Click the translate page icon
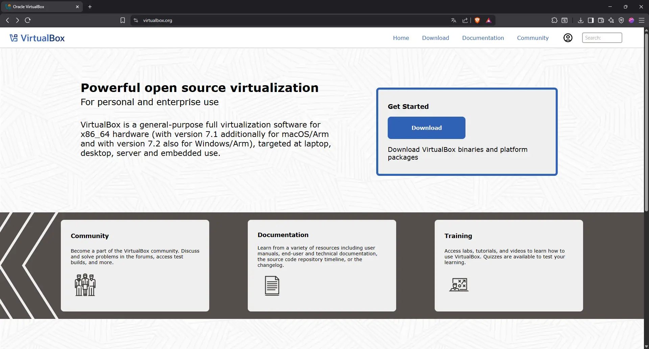The image size is (649, 349). point(454,20)
